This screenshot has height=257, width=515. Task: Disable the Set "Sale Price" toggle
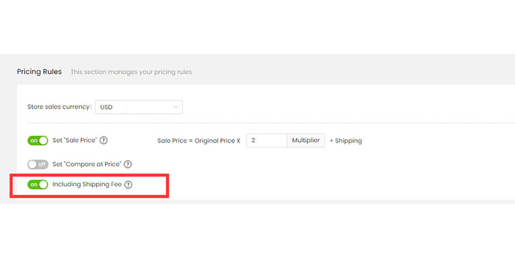38,141
